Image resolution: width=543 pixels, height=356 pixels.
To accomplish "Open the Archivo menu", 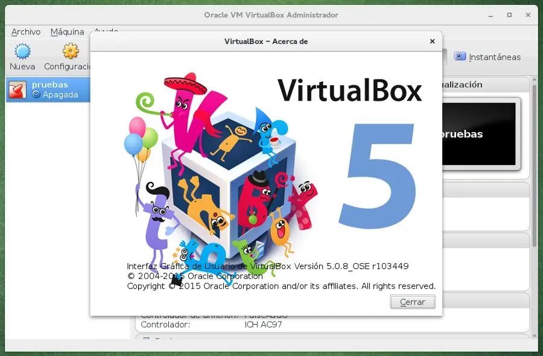I will pyautogui.click(x=25, y=32).
